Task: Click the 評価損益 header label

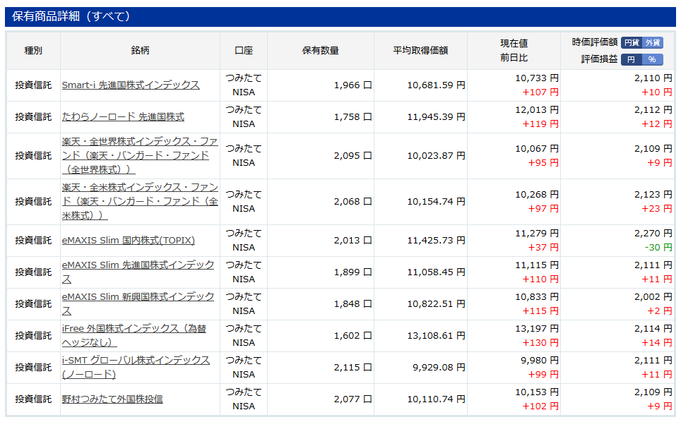Action: point(599,59)
